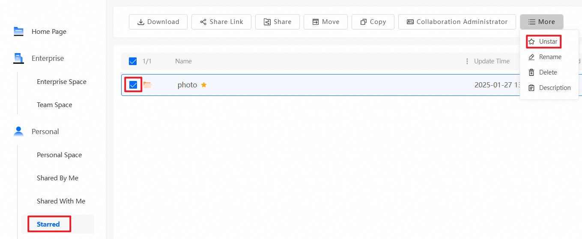Click the photo folder icon

tap(147, 85)
